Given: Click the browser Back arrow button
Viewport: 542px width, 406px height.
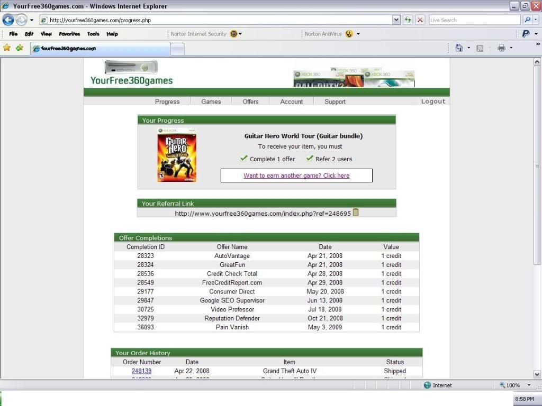Looking at the screenshot, I should click(8, 20).
